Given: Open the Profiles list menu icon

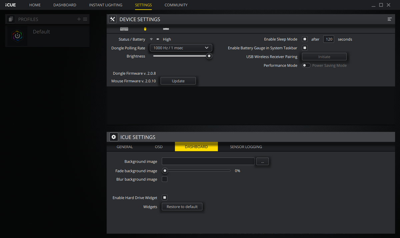Looking at the screenshot, I should coord(85,19).
